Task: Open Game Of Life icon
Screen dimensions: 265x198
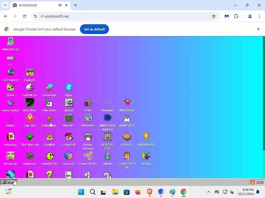Action: click(88, 156)
